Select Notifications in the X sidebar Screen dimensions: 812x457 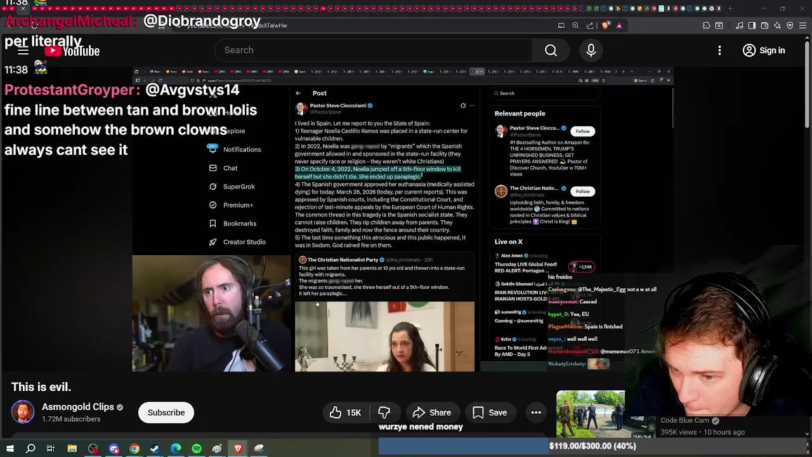[x=235, y=149]
